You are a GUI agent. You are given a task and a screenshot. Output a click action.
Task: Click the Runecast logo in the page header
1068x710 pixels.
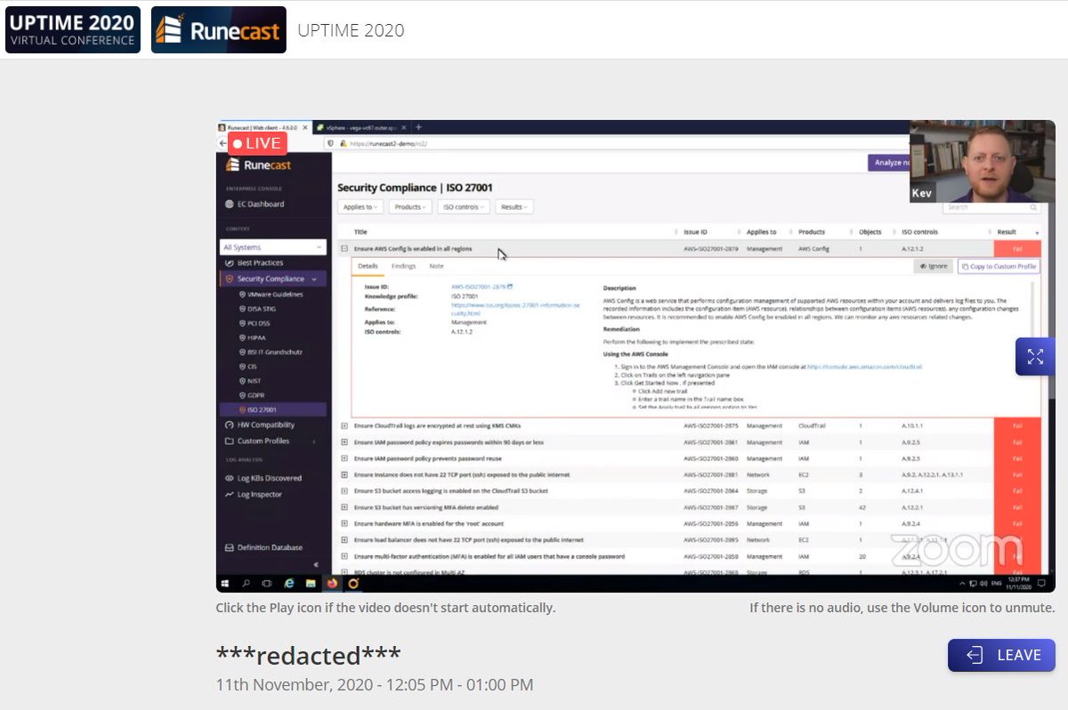point(219,30)
